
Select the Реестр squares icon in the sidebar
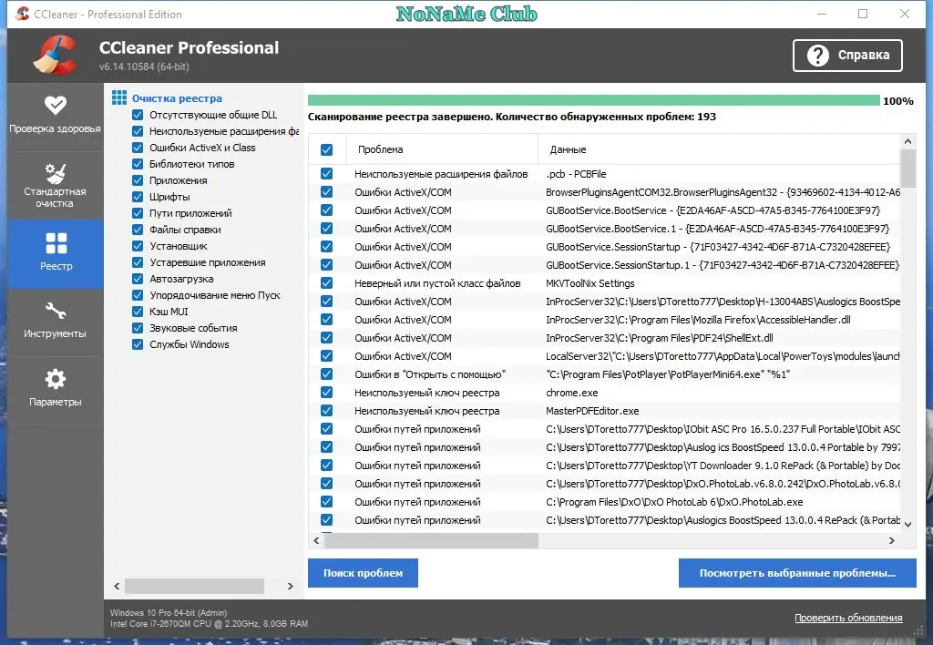click(x=55, y=244)
